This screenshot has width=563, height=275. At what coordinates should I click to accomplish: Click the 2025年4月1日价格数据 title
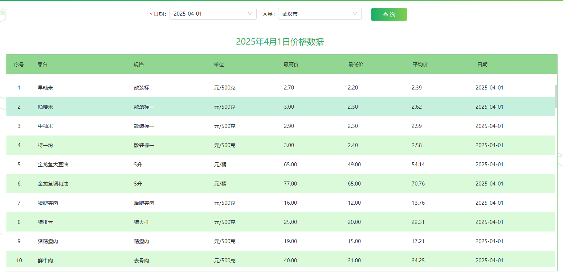click(x=280, y=42)
